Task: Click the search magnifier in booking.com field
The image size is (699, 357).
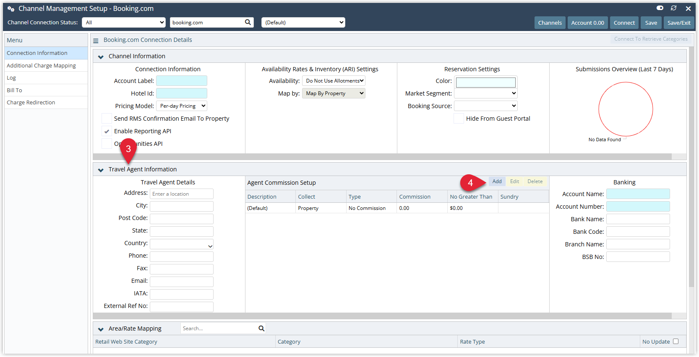Action: pyautogui.click(x=248, y=22)
